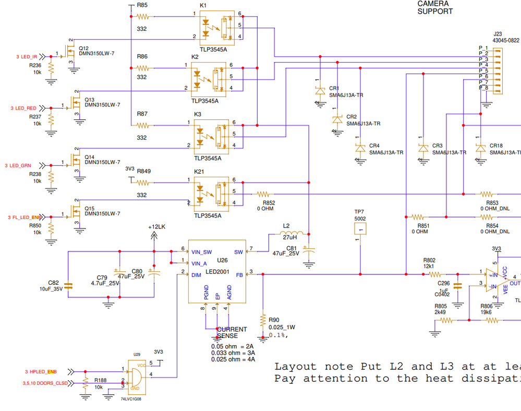Select the CR1 SMA6J13A-TR diode symbol
The height and width of the screenshot is (411, 521).
(320, 91)
